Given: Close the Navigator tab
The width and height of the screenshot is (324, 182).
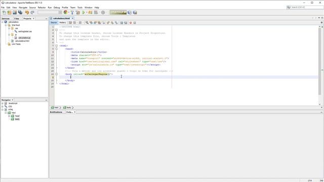Looking at the screenshot, I should pos(12,100).
